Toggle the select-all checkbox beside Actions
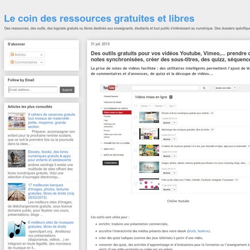This screenshot has height=250, width=250. point(135,105)
